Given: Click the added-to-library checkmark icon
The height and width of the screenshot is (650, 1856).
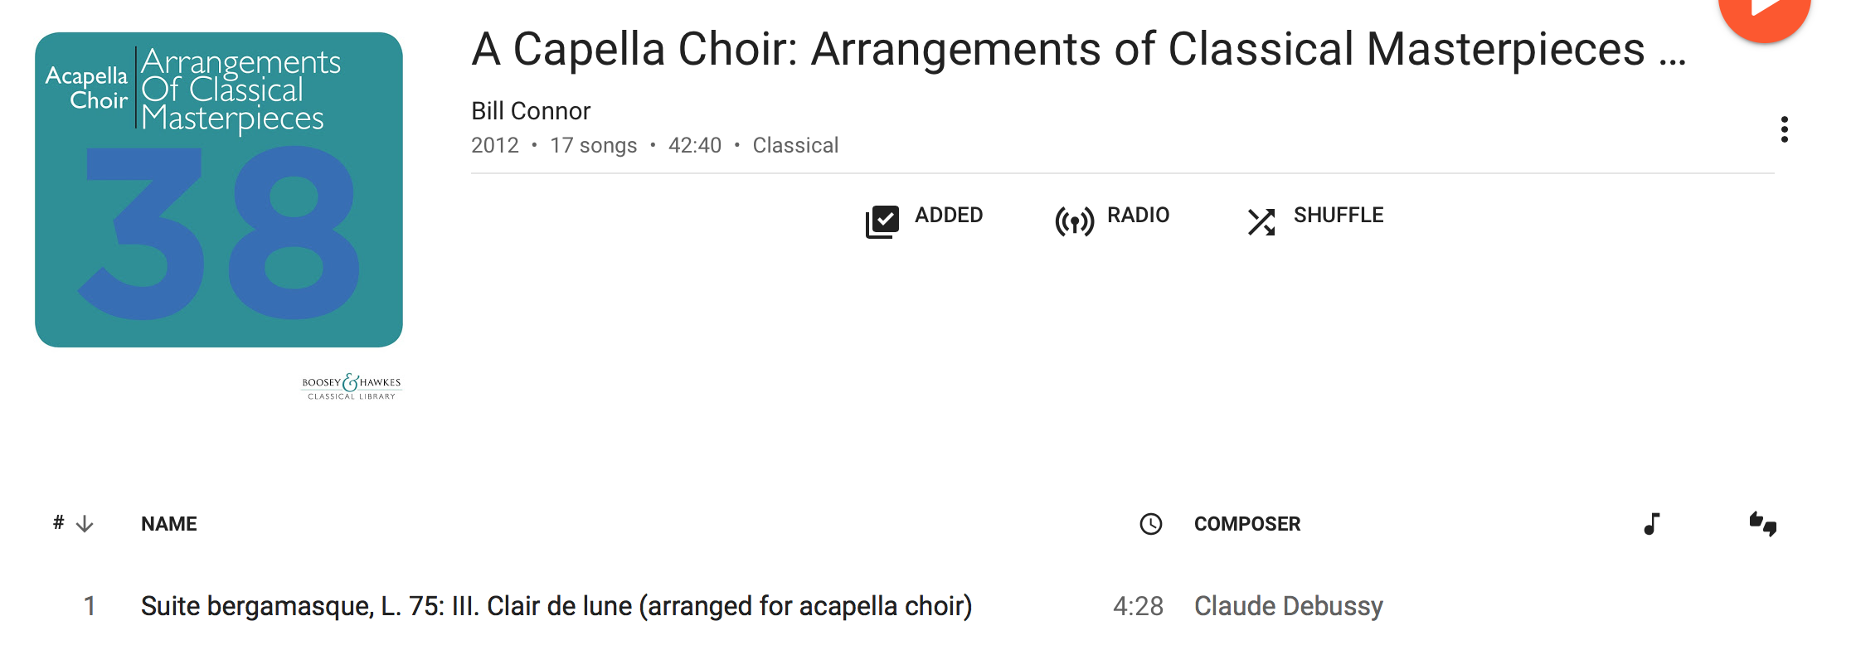Looking at the screenshot, I should (x=882, y=222).
